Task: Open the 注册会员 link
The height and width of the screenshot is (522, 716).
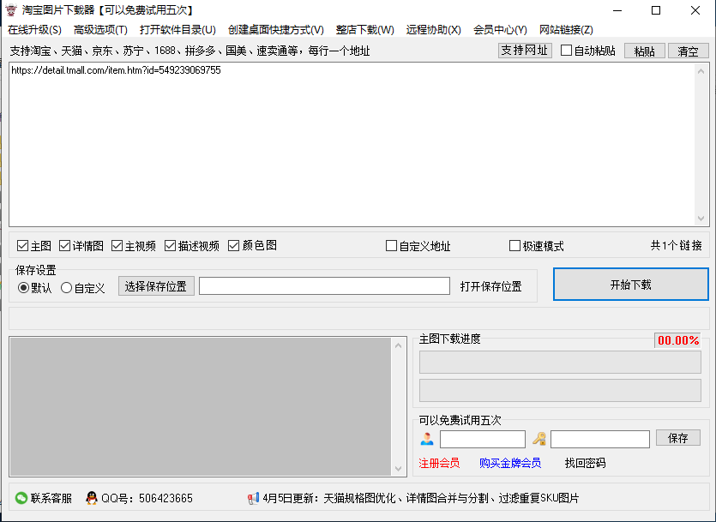Action: coord(439,463)
